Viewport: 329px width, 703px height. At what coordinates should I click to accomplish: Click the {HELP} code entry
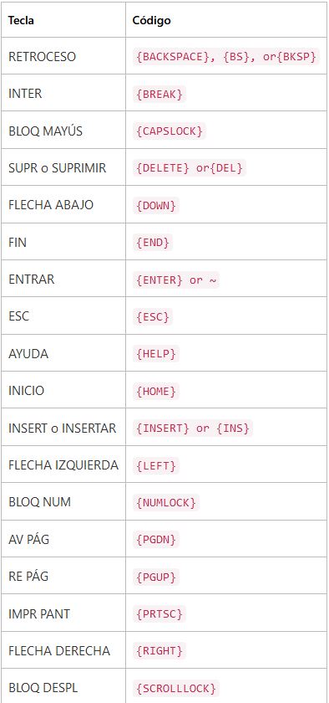tap(156, 354)
